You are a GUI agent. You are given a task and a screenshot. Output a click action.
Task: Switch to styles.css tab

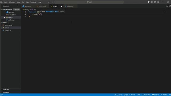click(x=70, y=6)
